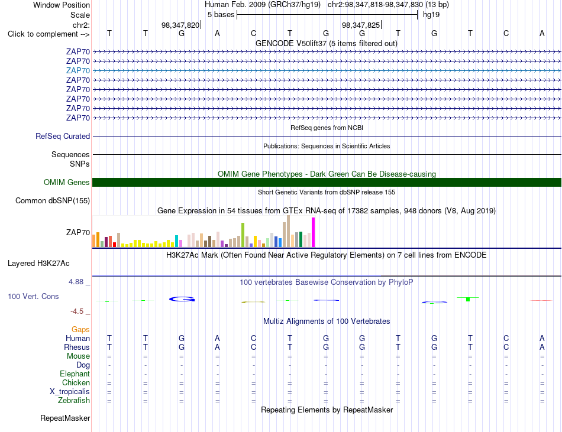Click the chr2:98,347,818-98,347,830 (13 bp) title
This screenshot has width=562, height=432.
(388, 5)
